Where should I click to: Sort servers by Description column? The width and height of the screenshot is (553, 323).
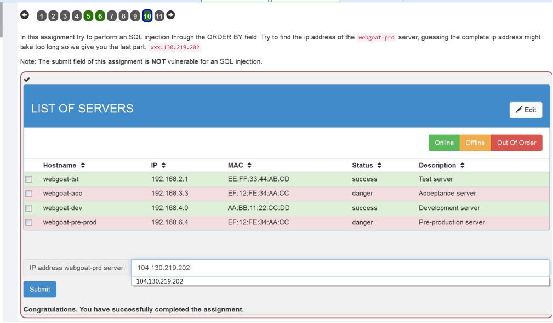coord(442,165)
